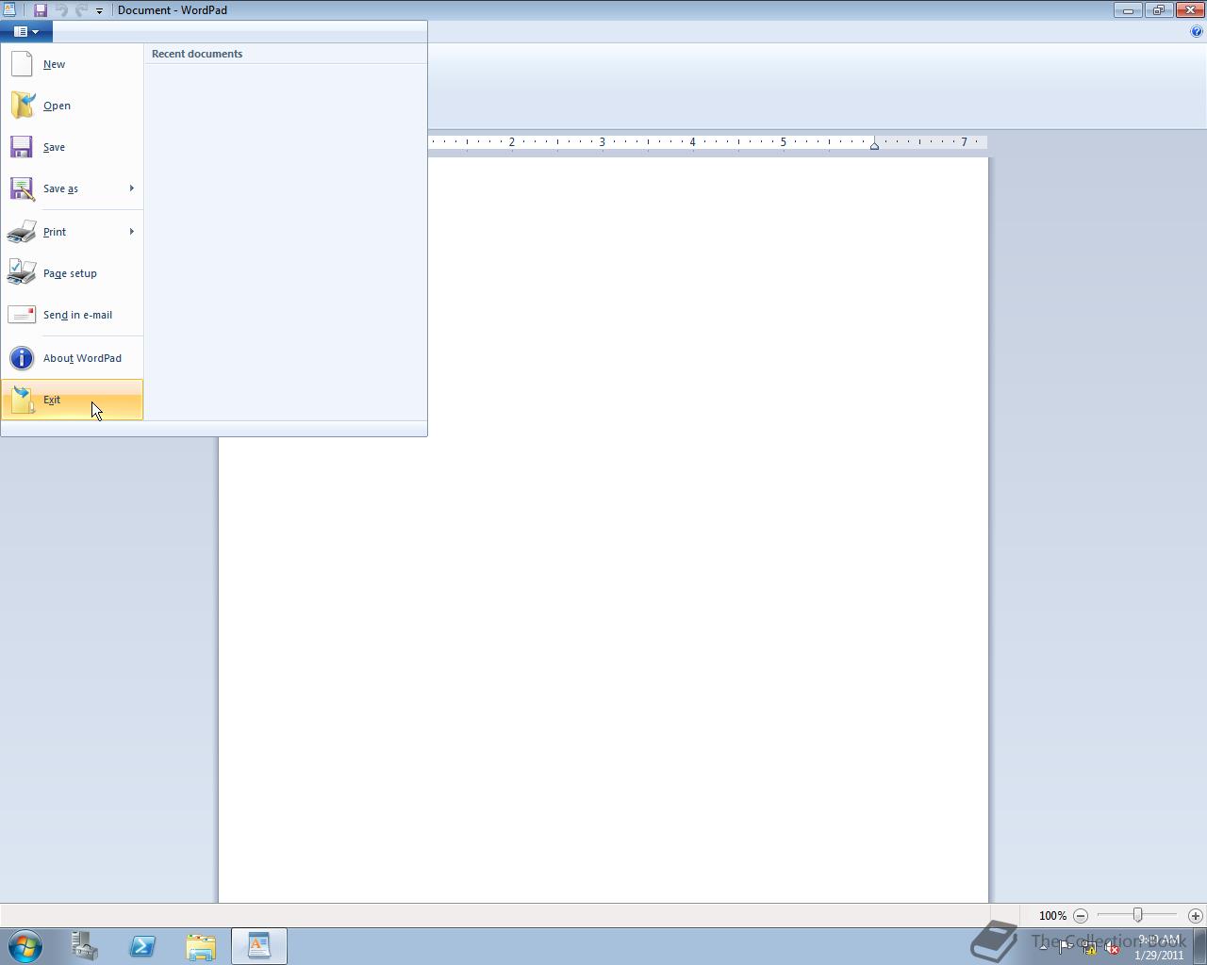Click the Print printer icon

tap(22, 232)
